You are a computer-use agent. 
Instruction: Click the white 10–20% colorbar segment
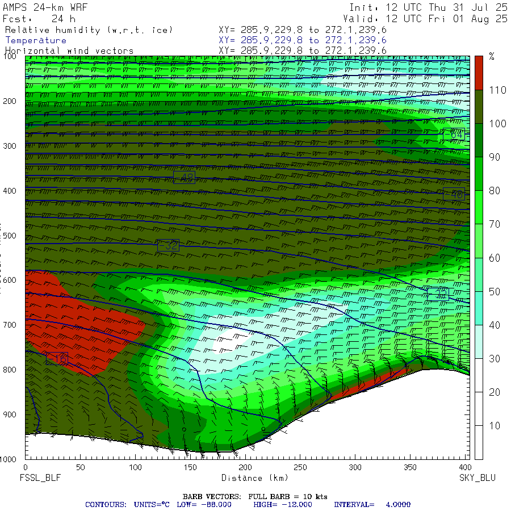pos(479,409)
